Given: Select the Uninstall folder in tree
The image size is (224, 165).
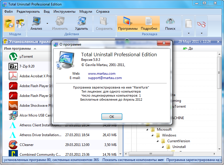Looking at the screenshot, I should tap(179, 147).
